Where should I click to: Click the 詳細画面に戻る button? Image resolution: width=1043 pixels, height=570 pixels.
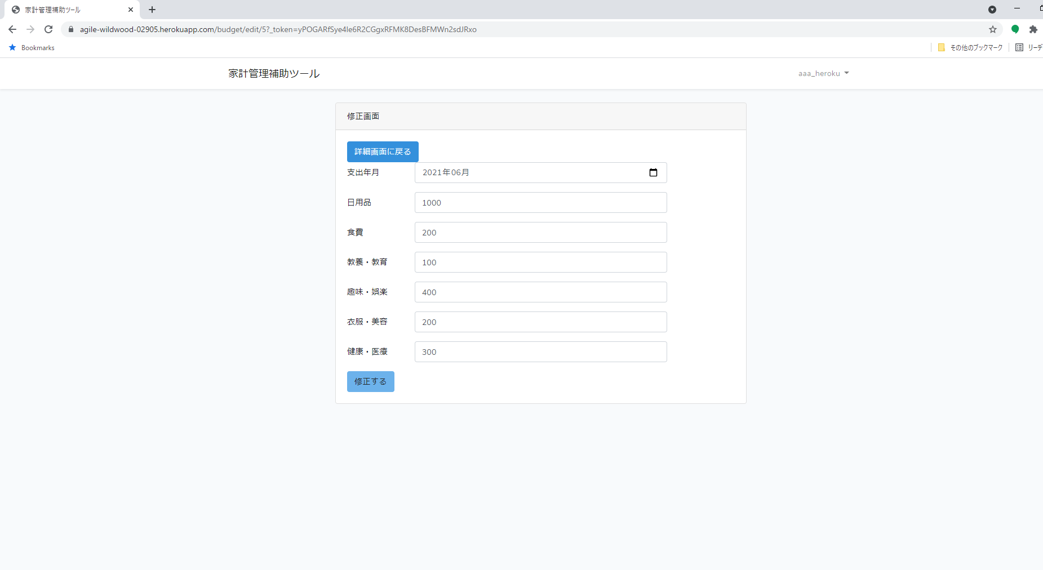tap(383, 152)
